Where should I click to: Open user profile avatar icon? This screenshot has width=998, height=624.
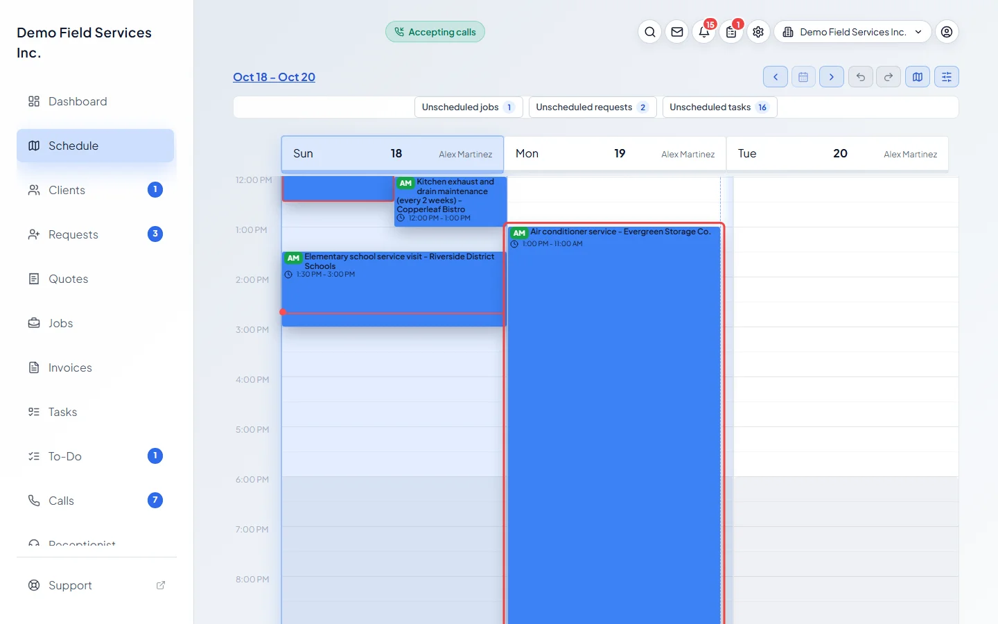pos(947,32)
